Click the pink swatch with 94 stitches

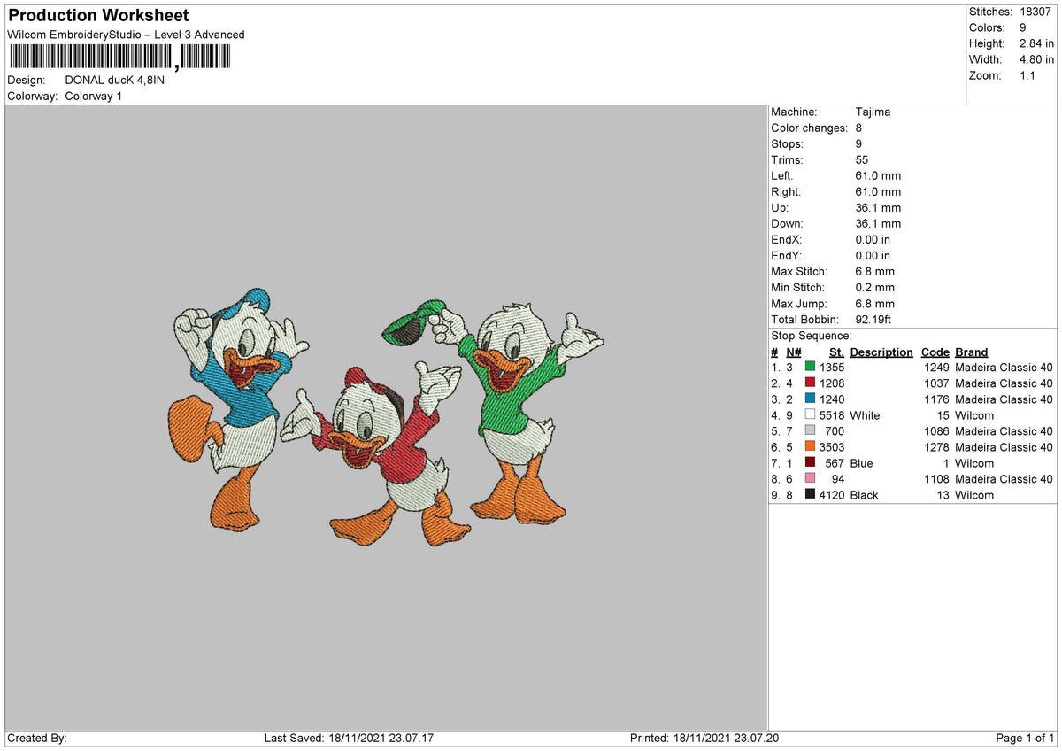point(810,478)
